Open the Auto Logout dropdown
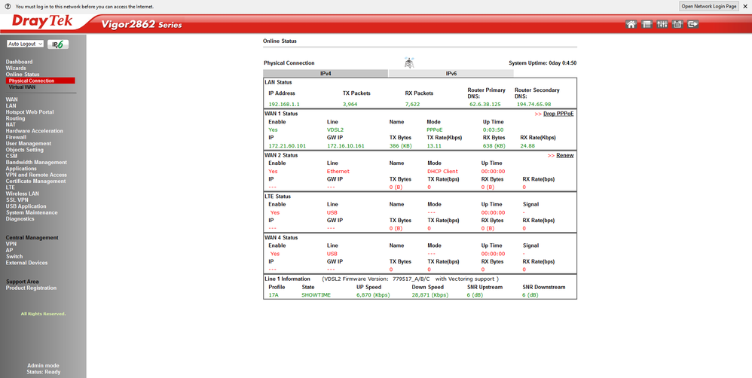 [26, 44]
